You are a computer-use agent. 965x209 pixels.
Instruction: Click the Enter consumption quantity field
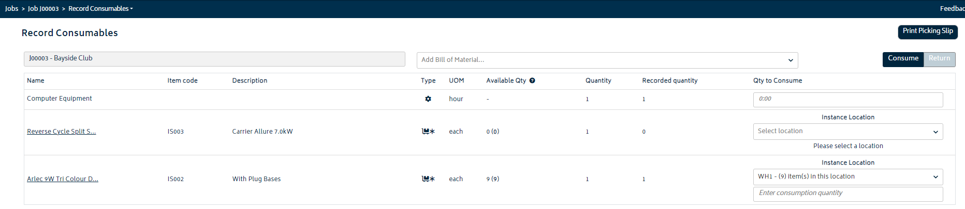848,194
